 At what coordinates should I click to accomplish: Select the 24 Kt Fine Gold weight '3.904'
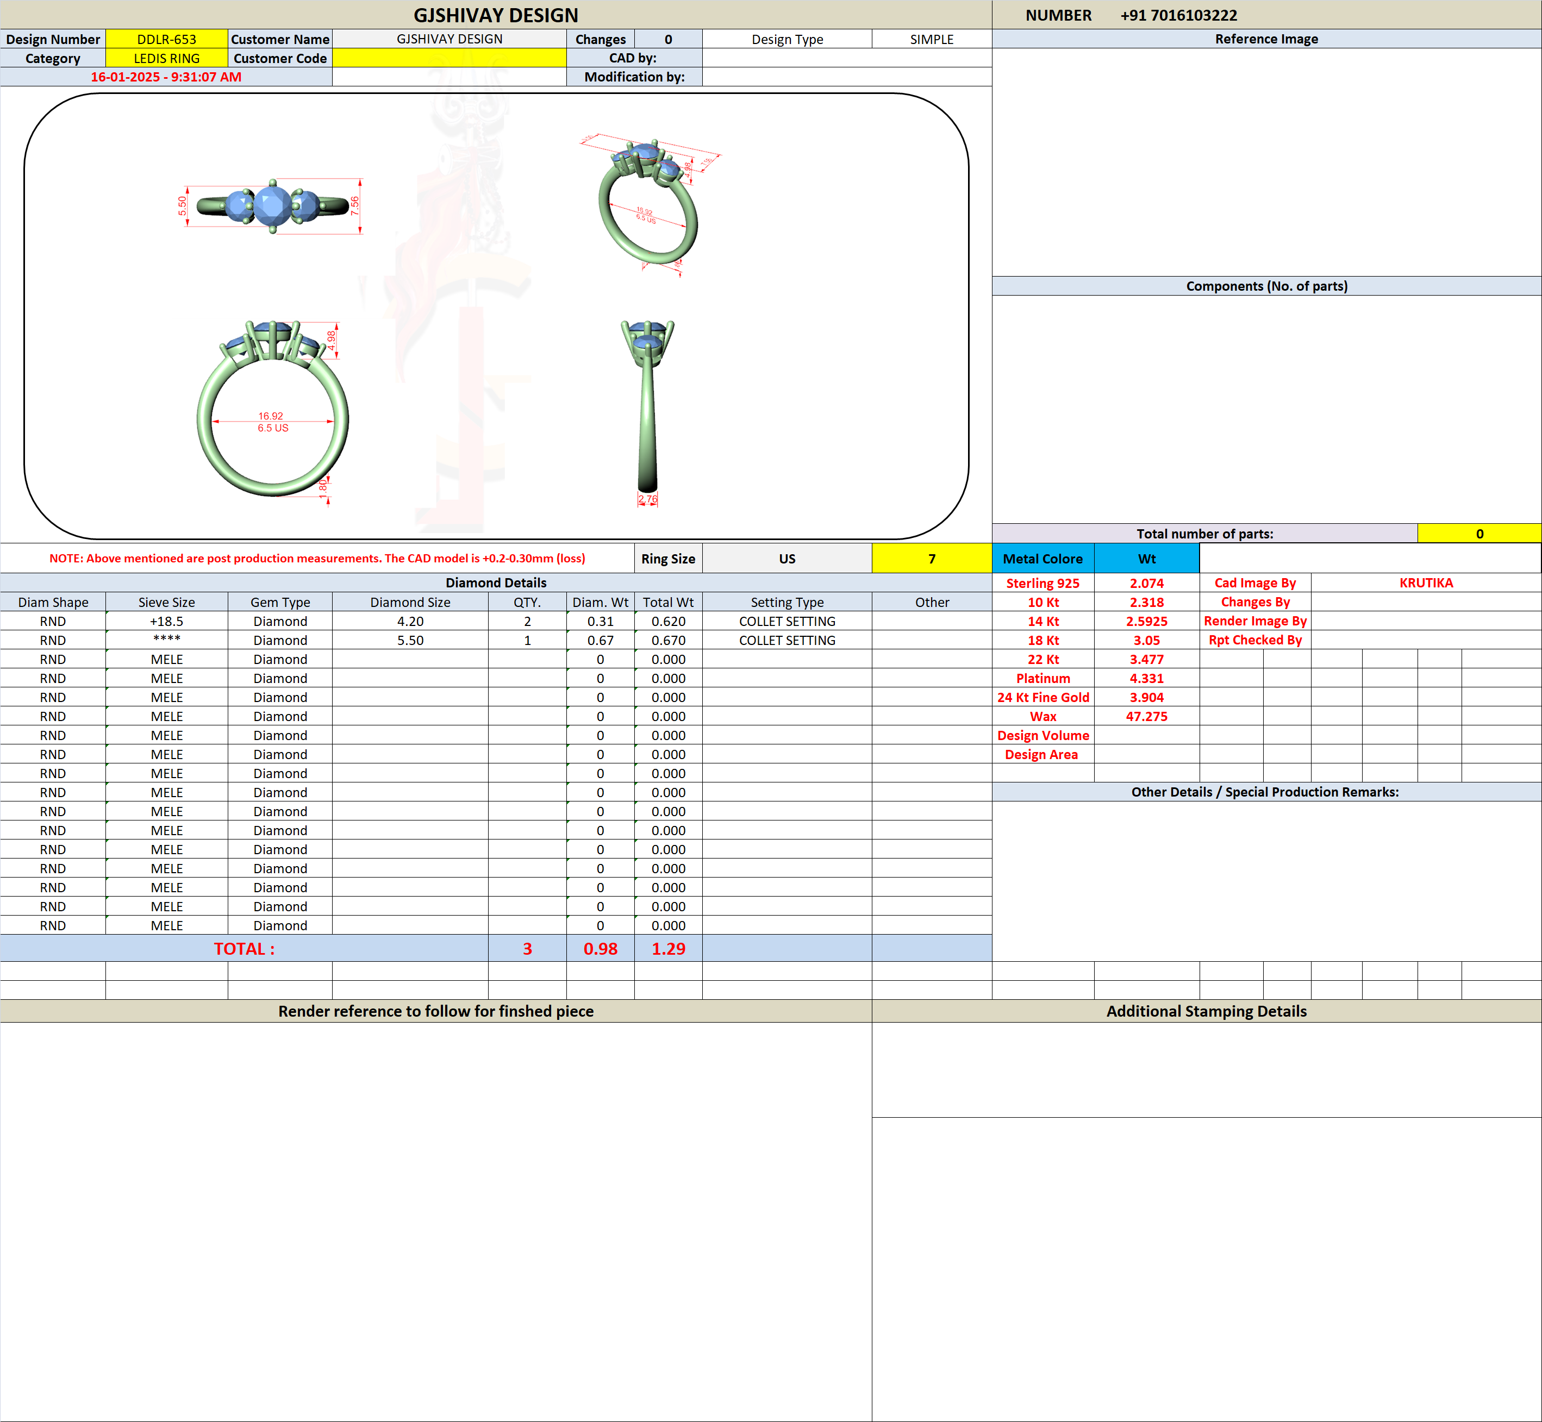point(1146,697)
